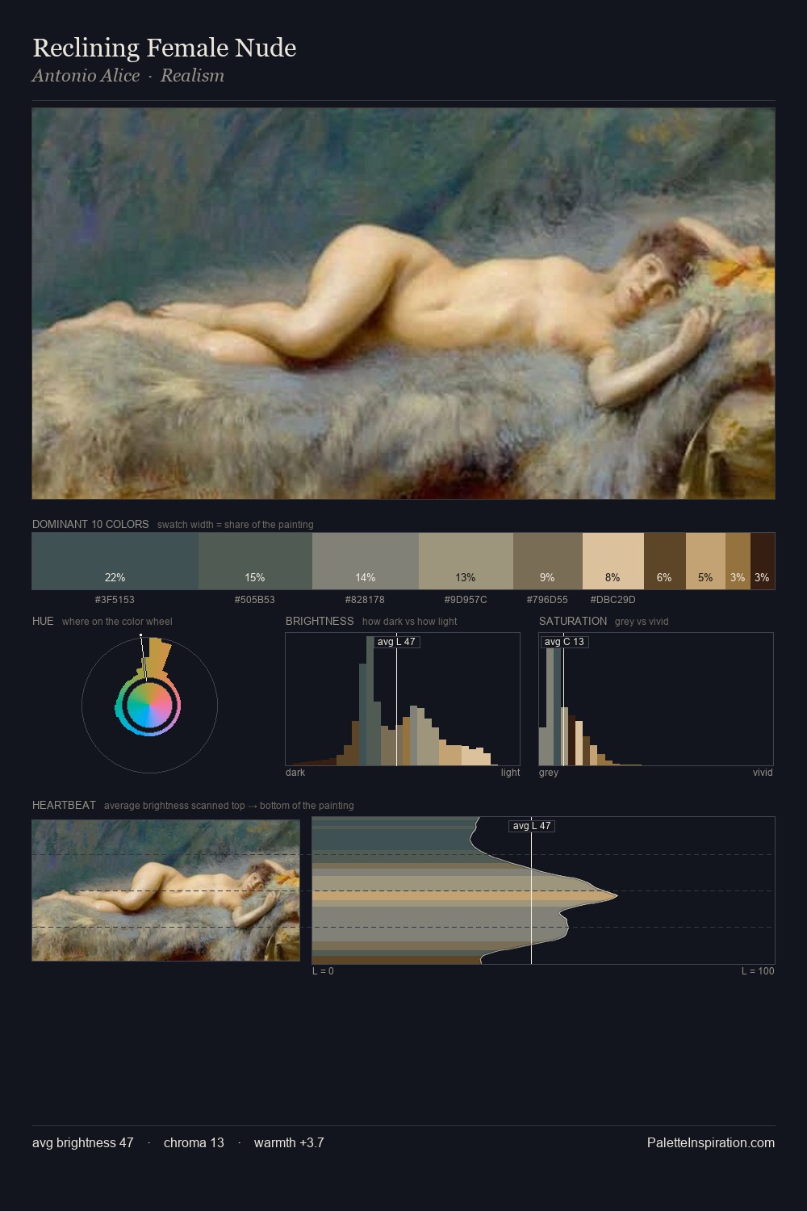Click the 8% pale peach swatch
Image resolution: width=807 pixels, height=1211 pixels.
click(613, 561)
